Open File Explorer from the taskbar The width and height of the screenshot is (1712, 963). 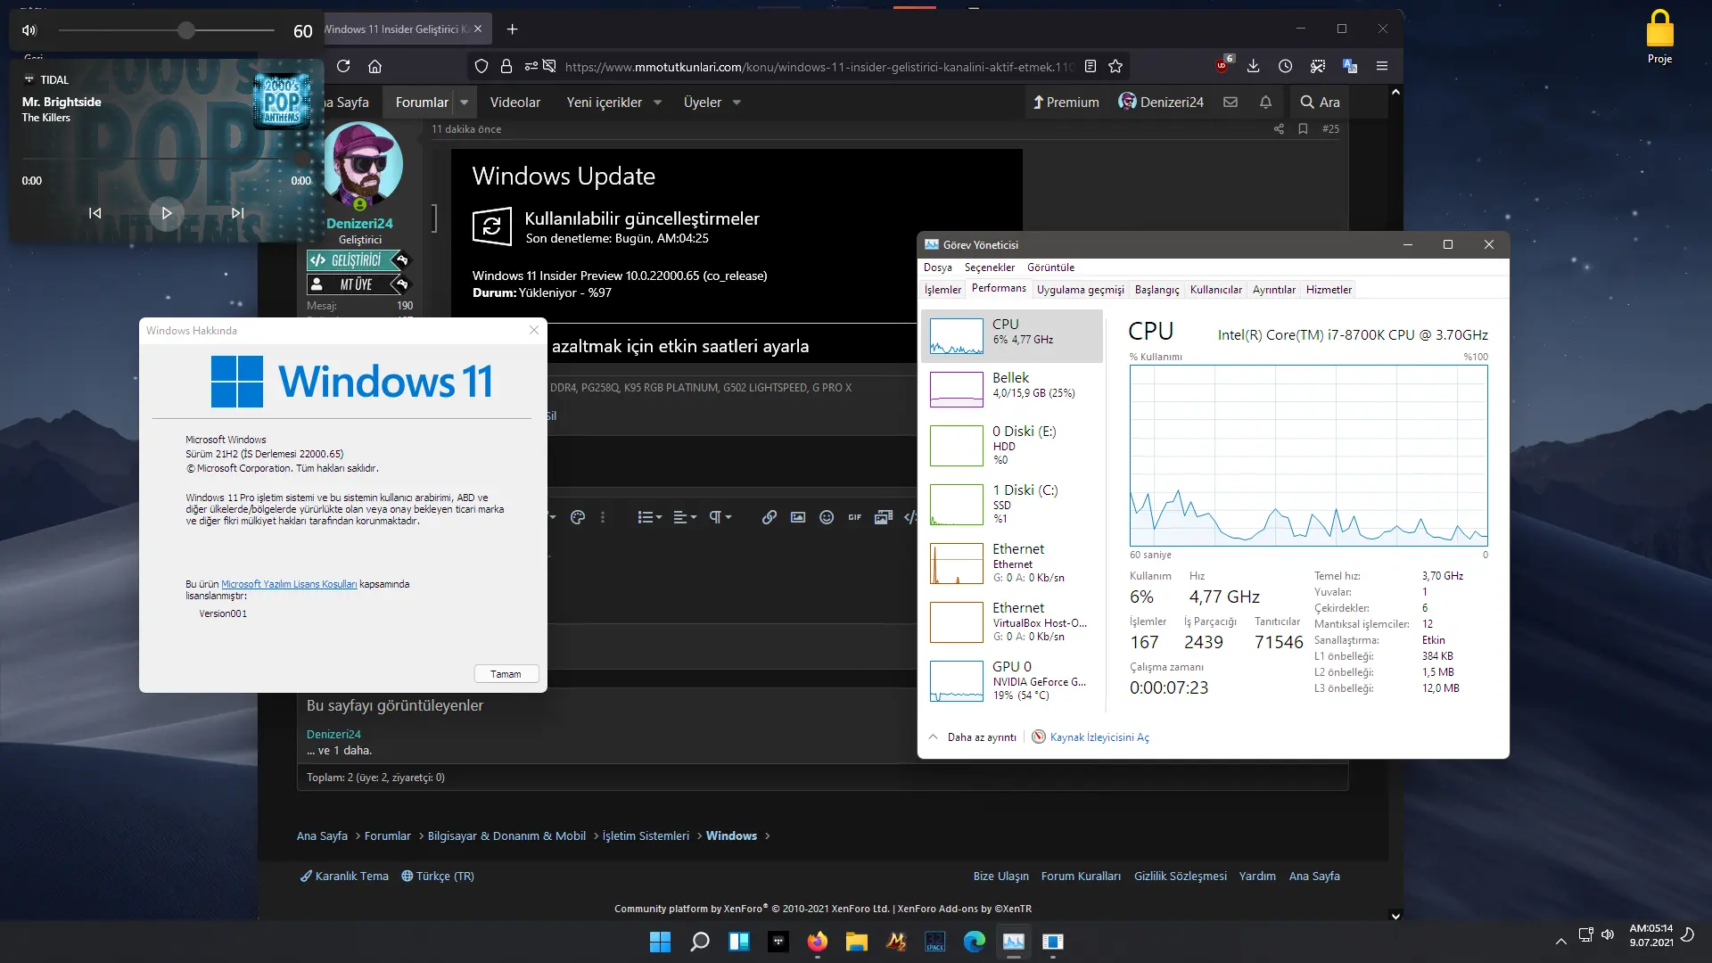[857, 942]
